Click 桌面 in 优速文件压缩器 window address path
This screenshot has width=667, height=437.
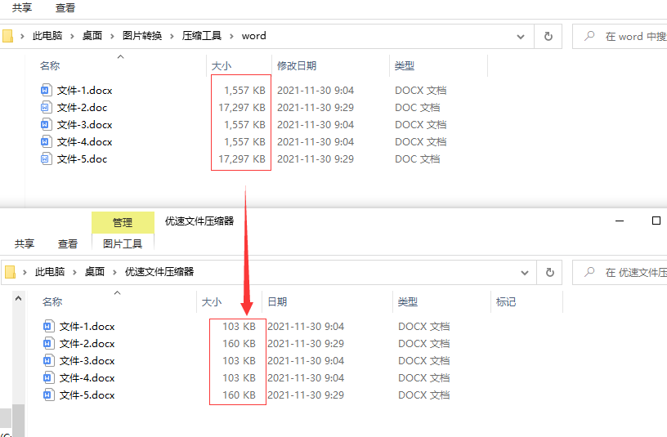(95, 272)
